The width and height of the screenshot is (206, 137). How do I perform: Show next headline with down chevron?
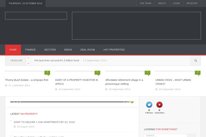coord(28,63)
